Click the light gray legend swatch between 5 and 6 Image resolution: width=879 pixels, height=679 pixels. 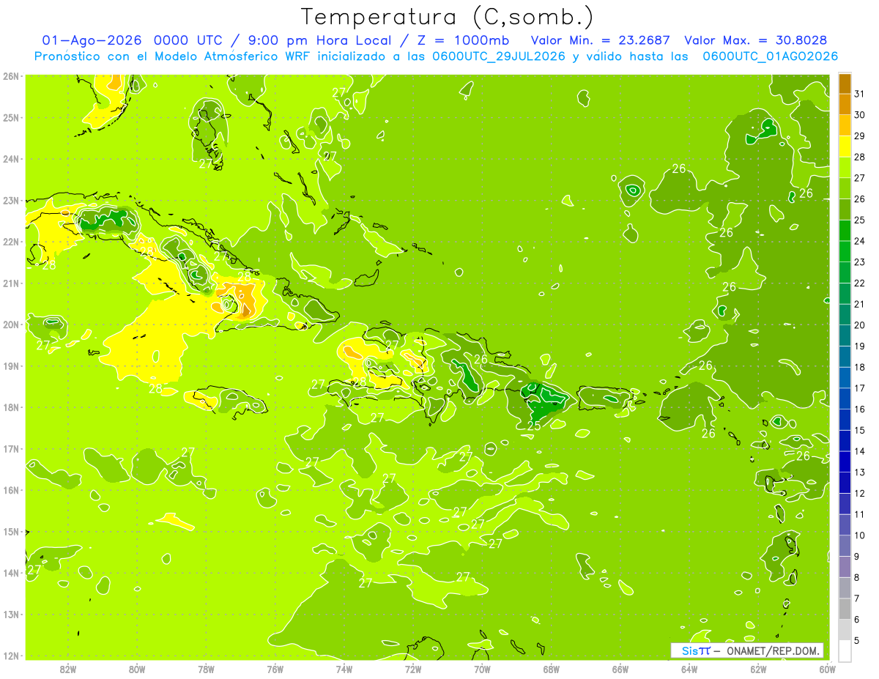tap(845, 630)
